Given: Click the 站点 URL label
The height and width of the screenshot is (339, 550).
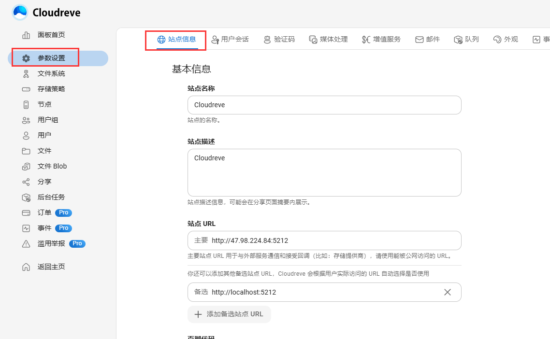Looking at the screenshot, I should coord(202,224).
